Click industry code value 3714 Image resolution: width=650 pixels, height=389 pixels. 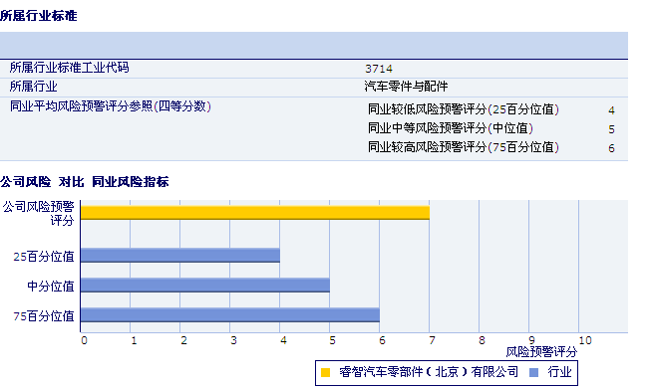pyautogui.click(x=379, y=69)
